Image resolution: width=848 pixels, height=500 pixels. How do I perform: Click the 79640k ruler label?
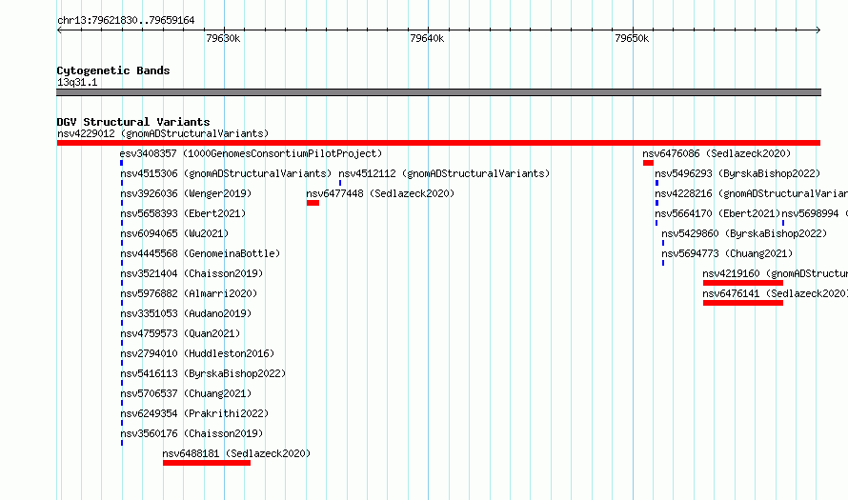point(427,38)
